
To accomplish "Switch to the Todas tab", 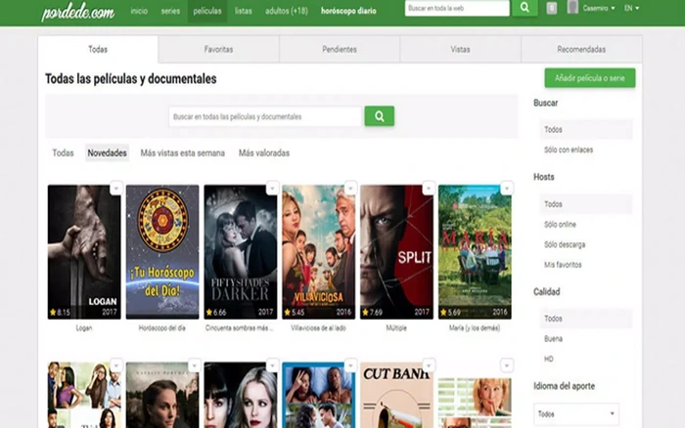I will click(98, 49).
